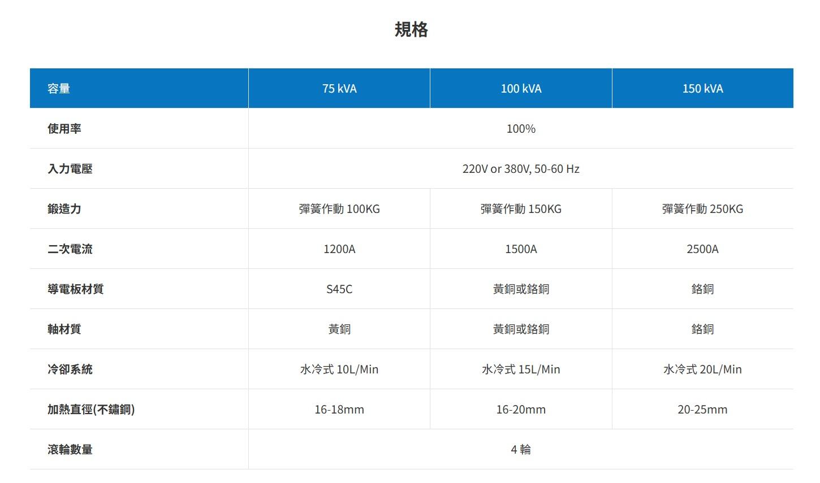The height and width of the screenshot is (483, 820).
Task: Click the 2500A secondary current value
Action: 702,249
